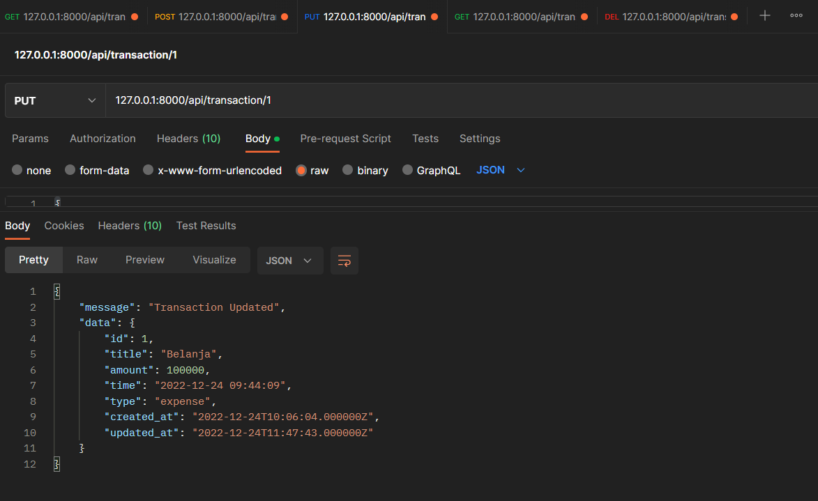This screenshot has width=818, height=501.
Task: Open the response Cookies tab
Action: pos(64,226)
